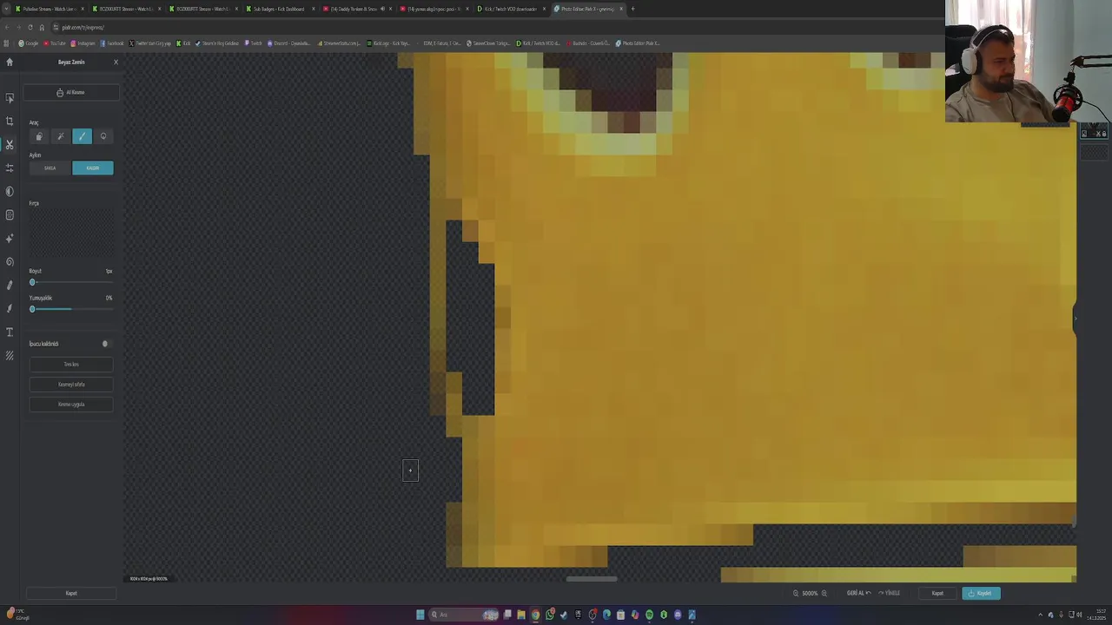
Task: Choose the lasso cutout tool
Action: coord(103,136)
